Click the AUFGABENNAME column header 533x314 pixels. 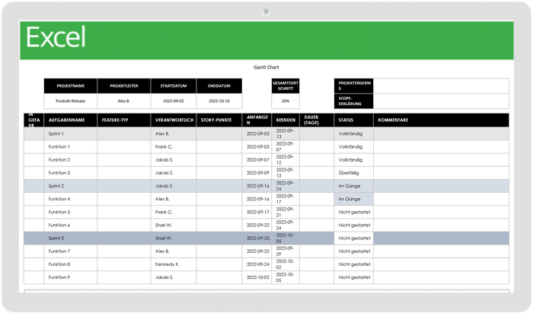(71, 120)
